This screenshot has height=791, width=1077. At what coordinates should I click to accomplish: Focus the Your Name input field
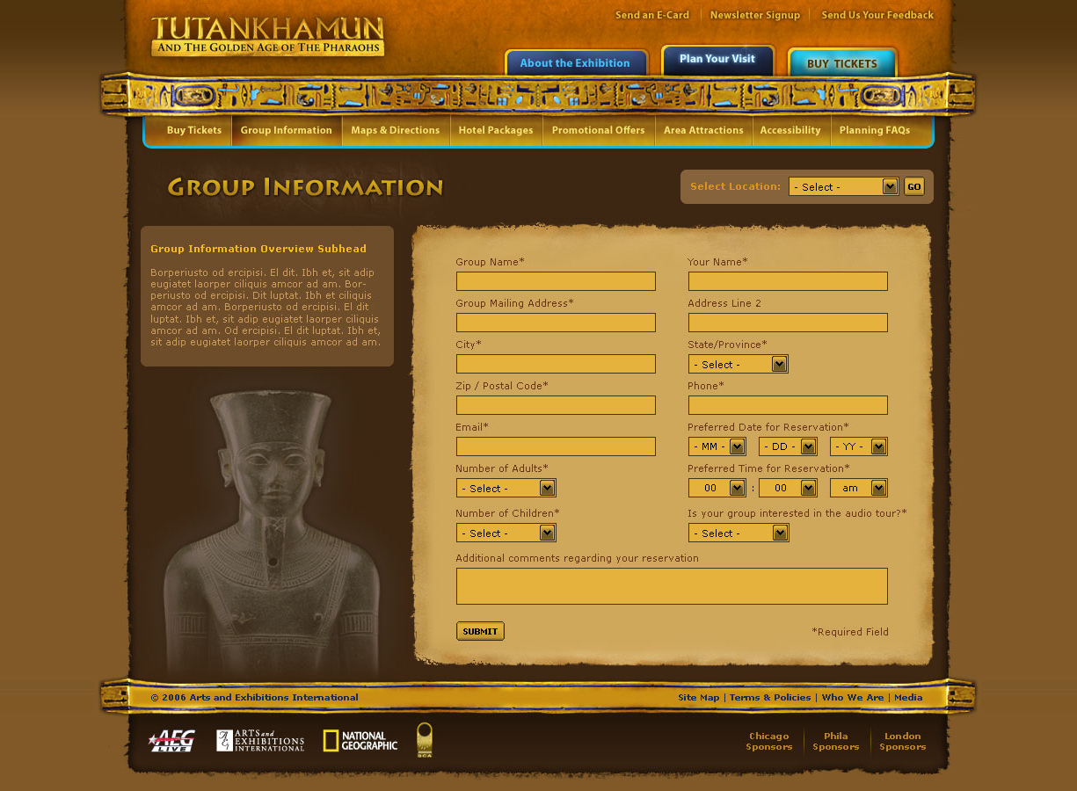tap(788, 281)
